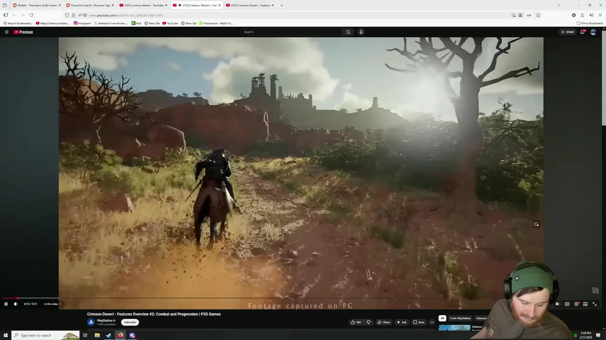Click the Ask button below the video
606x340 pixels.
click(x=401, y=322)
